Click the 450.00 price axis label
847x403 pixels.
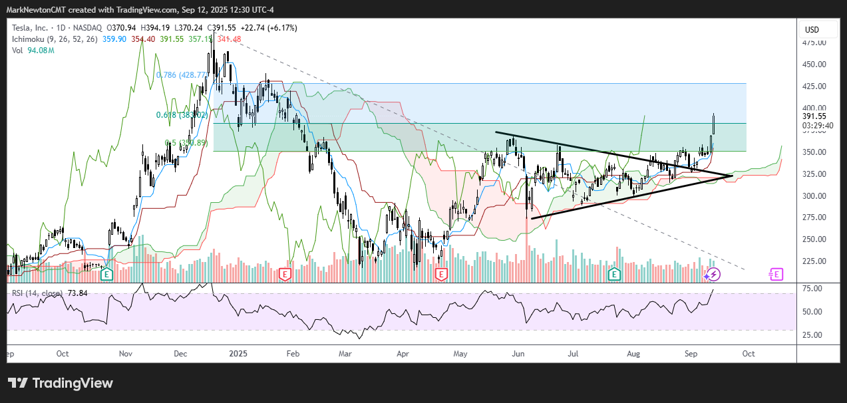[815, 65]
